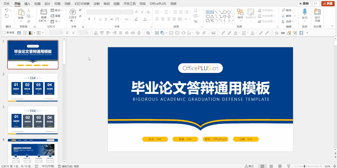Toggle Italic formatting in ribbon
337x168 pixels.
pyautogui.click(x=95, y=19)
